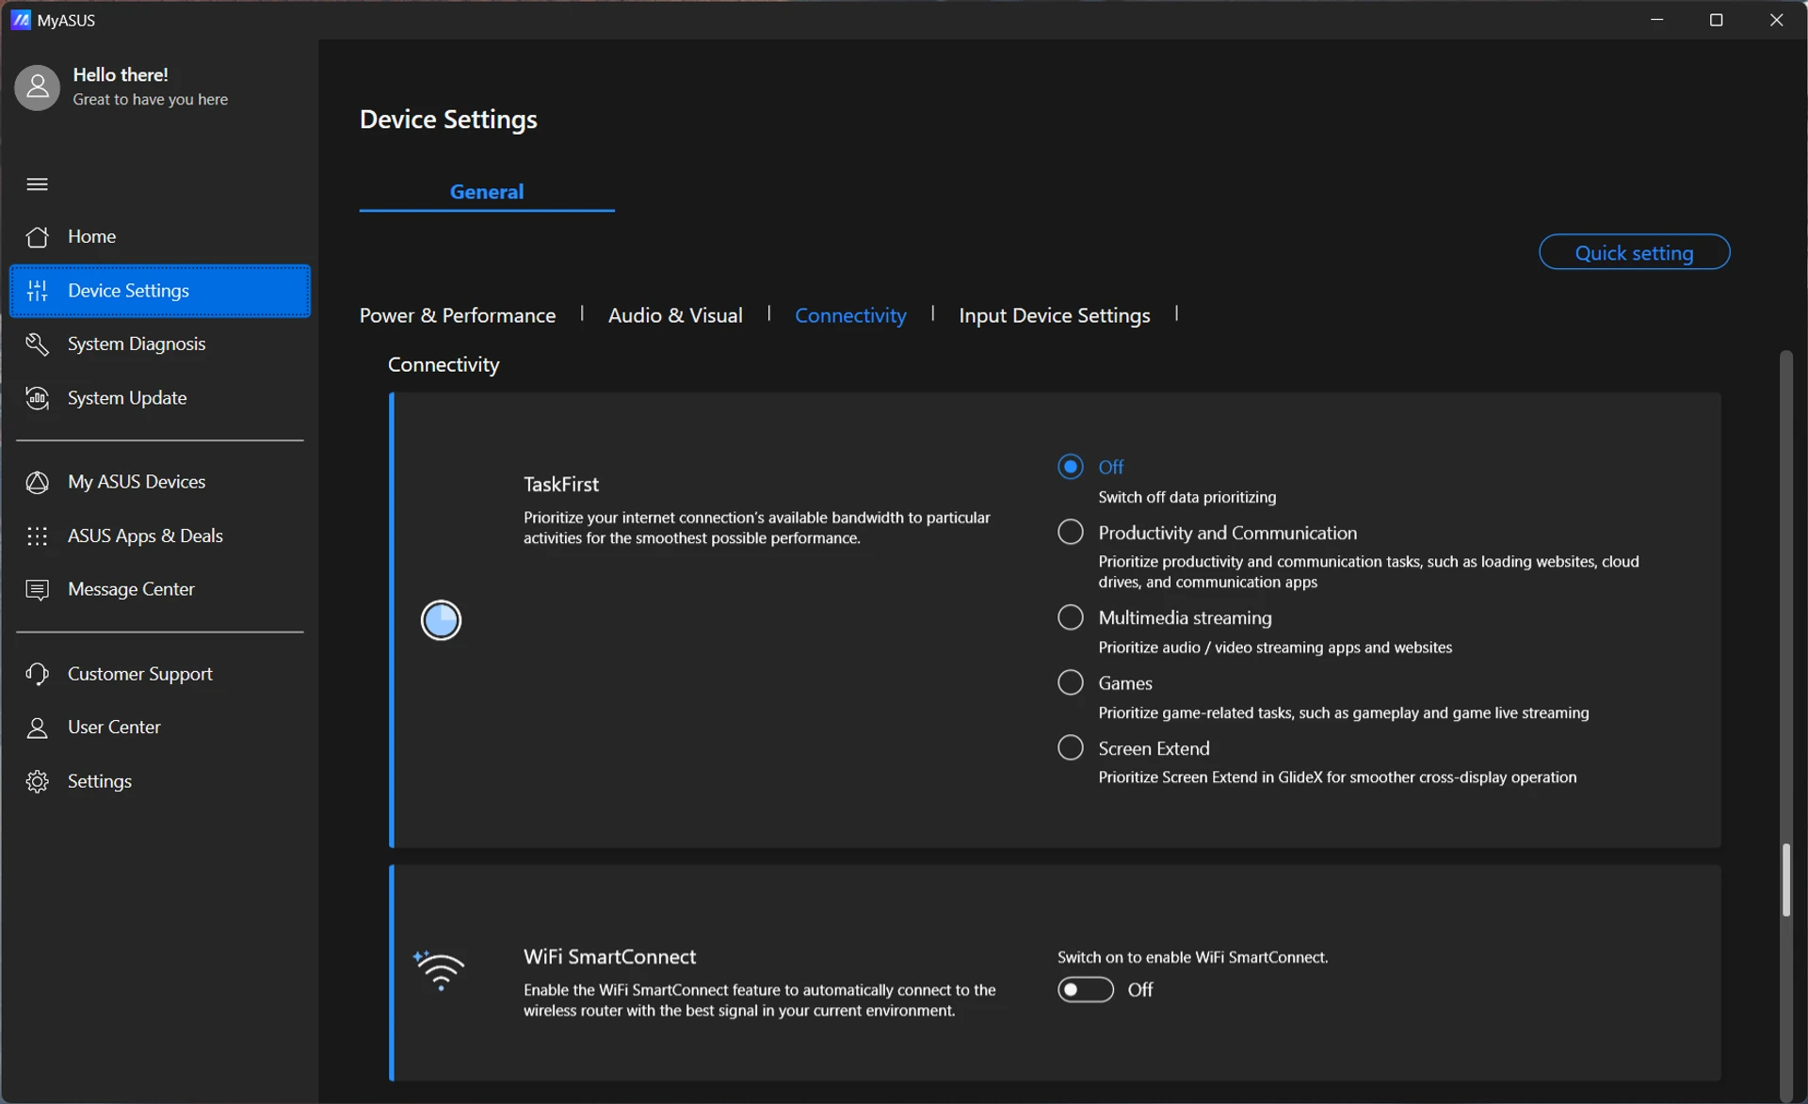Viewport: 1808px width, 1104px height.
Task: Click the MyASUS logo in title bar
Action: tap(21, 20)
